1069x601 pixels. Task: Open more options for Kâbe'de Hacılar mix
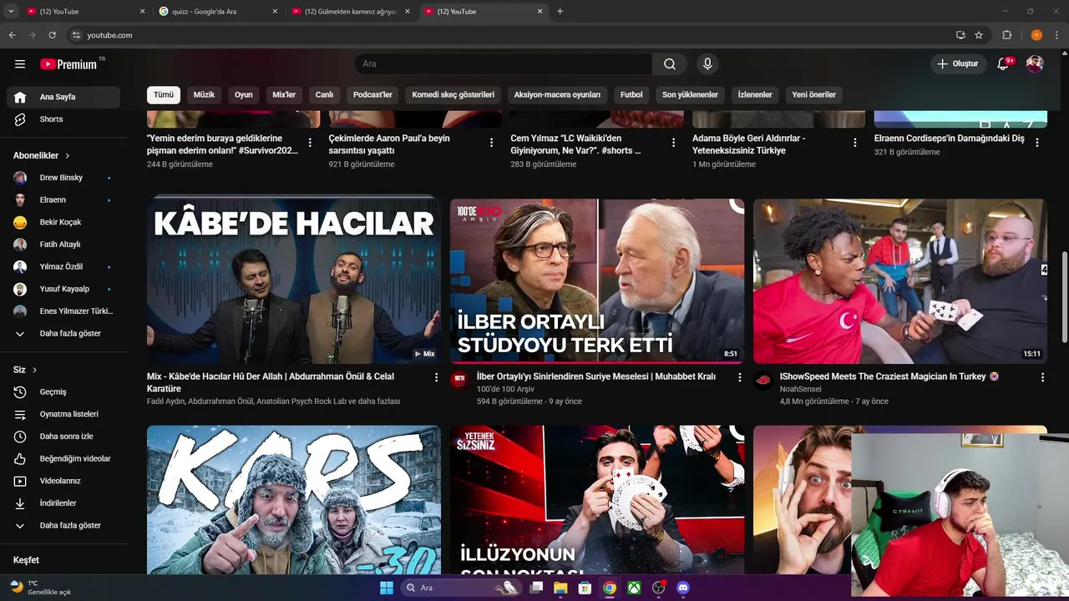[x=436, y=377]
